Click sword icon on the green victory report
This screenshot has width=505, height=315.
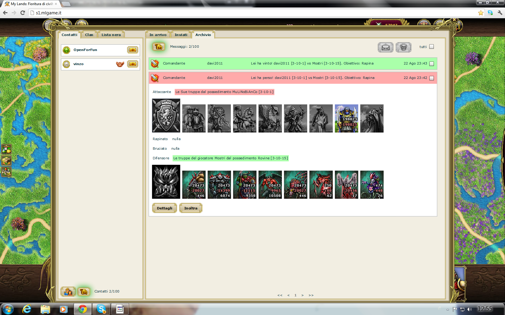tap(155, 64)
